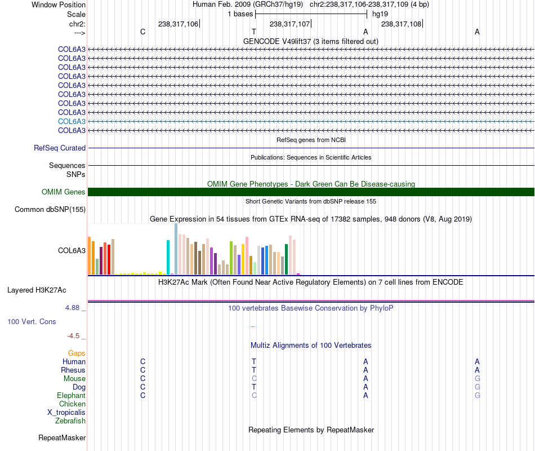This screenshot has width=535, height=451.
Task: Select the Elephant alignment row label
Action: (71, 395)
